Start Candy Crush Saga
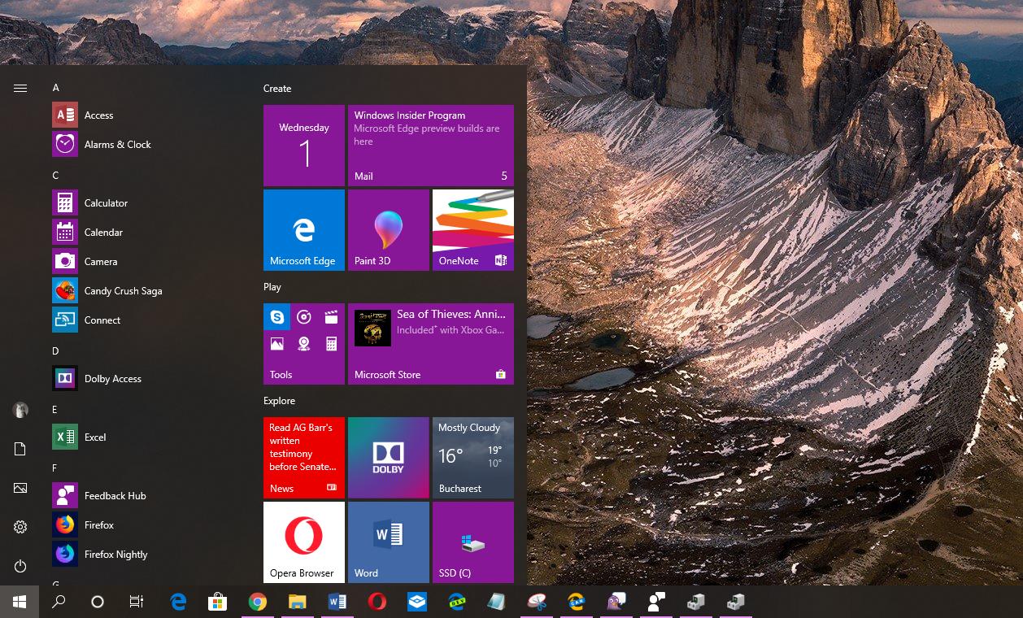 coord(146,291)
